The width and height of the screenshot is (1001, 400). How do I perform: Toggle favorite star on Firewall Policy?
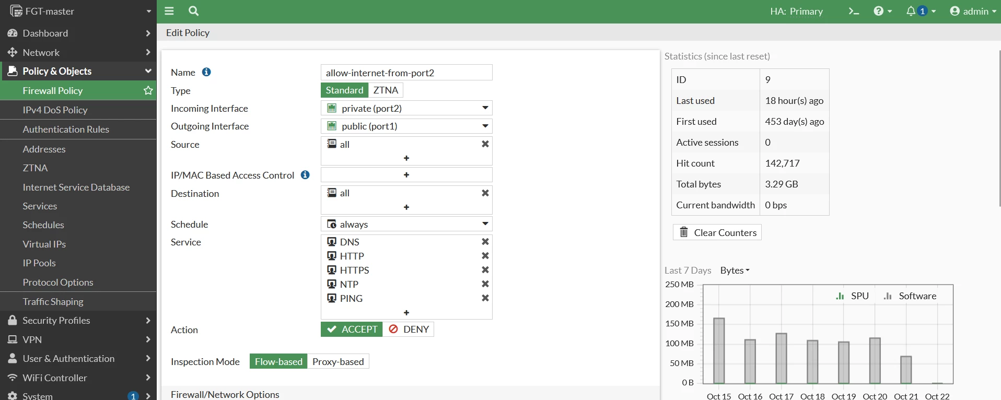click(148, 90)
